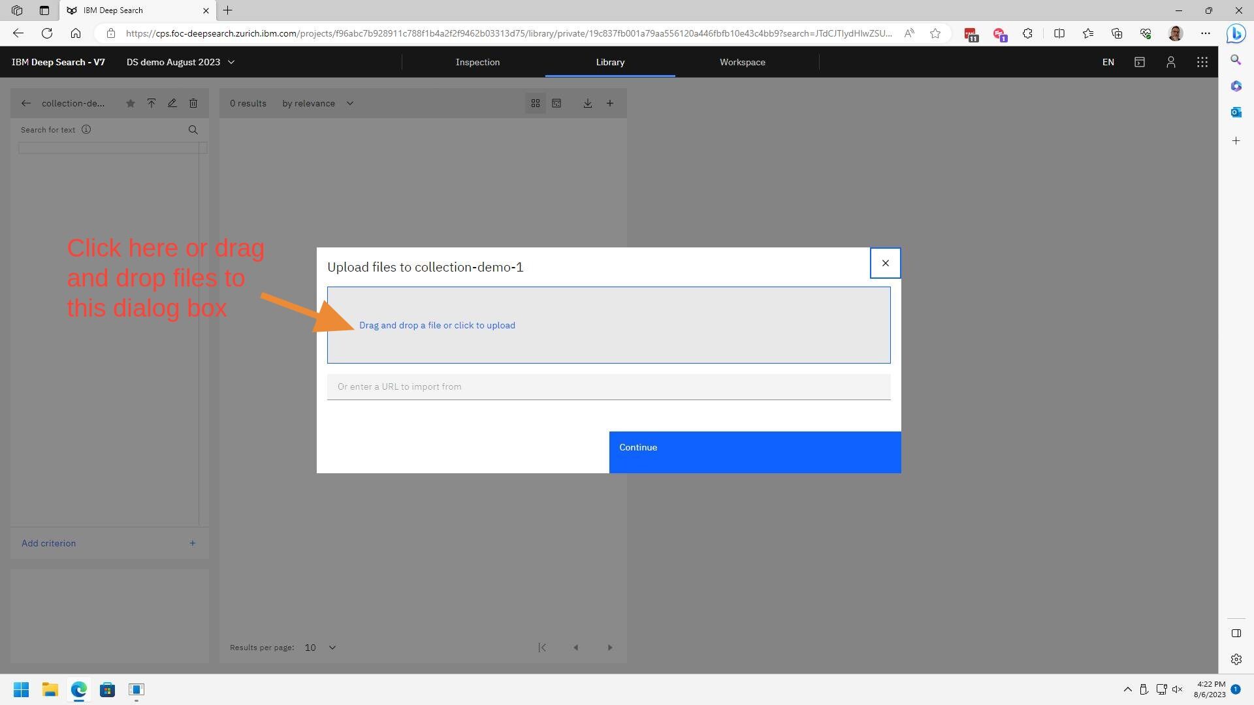Open browser extensions puzzle icon
The width and height of the screenshot is (1254, 705).
[x=1028, y=33]
